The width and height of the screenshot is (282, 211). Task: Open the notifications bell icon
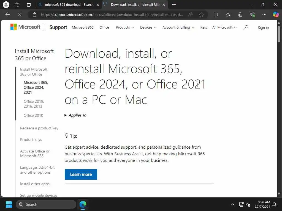(x=275, y=204)
